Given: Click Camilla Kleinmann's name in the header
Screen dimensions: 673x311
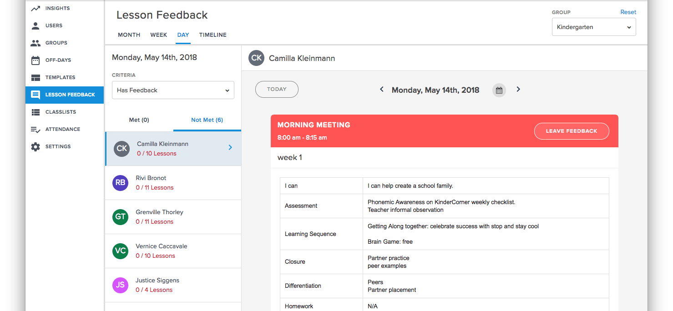Looking at the screenshot, I should 302,58.
